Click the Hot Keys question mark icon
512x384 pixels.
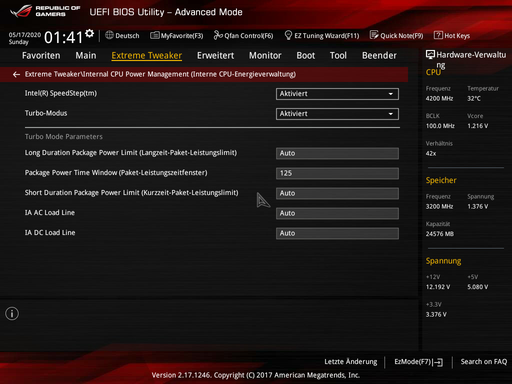[x=438, y=35]
